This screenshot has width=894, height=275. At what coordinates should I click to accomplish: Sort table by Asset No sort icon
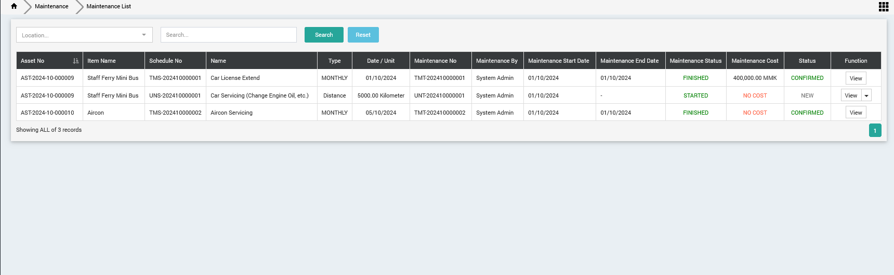pyautogui.click(x=76, y=61)
